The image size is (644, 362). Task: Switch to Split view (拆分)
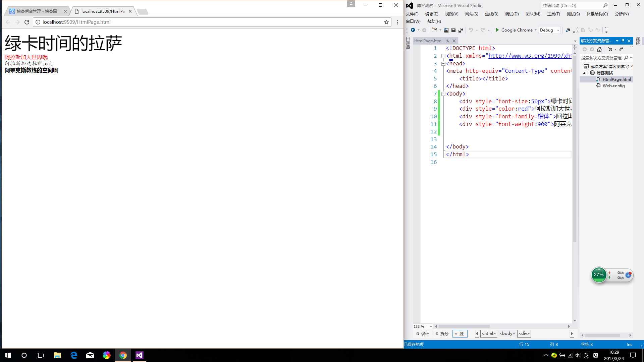pyautogui.click(x=442, y=334)
